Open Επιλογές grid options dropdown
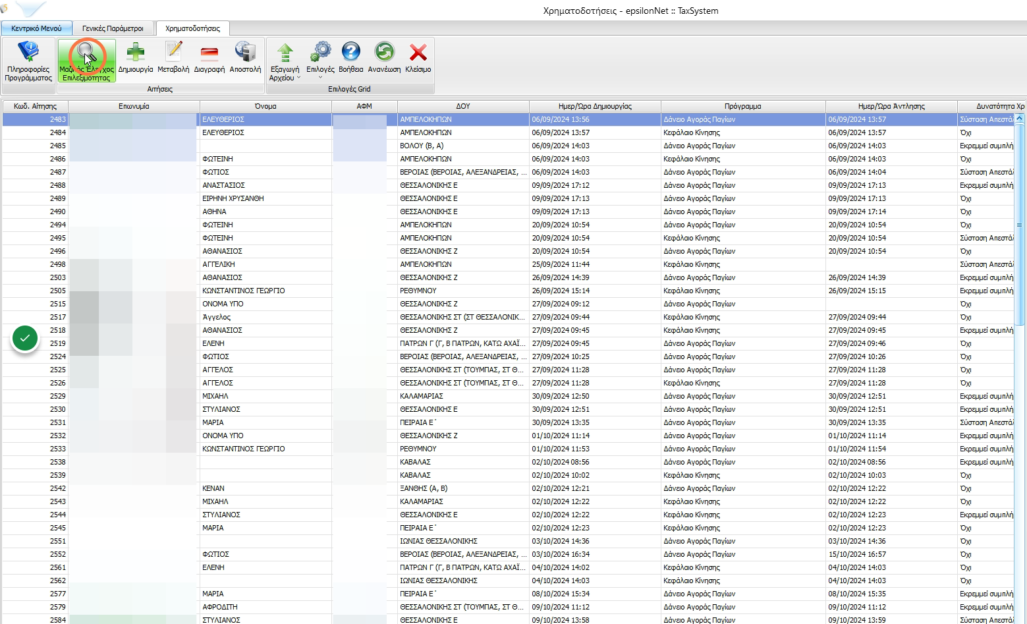The image size is (1027, 624). coord(321,61)
